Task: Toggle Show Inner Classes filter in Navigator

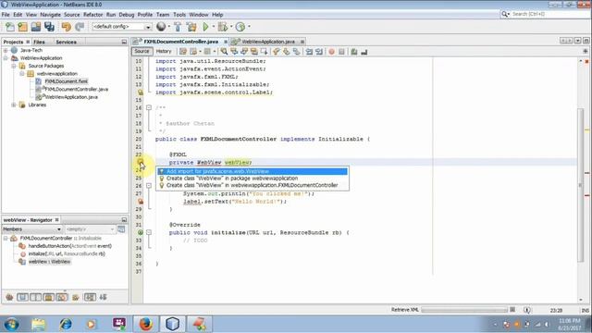Action: (62, 298)
